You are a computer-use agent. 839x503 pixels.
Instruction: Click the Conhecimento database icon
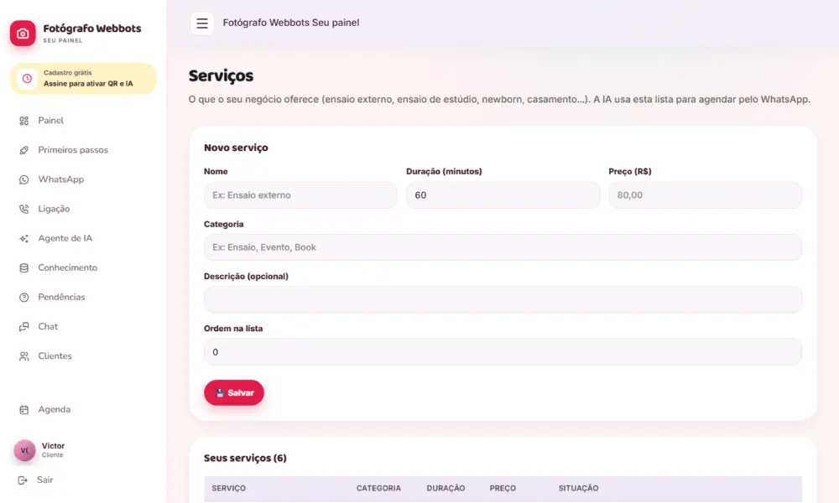pos(24,267)
